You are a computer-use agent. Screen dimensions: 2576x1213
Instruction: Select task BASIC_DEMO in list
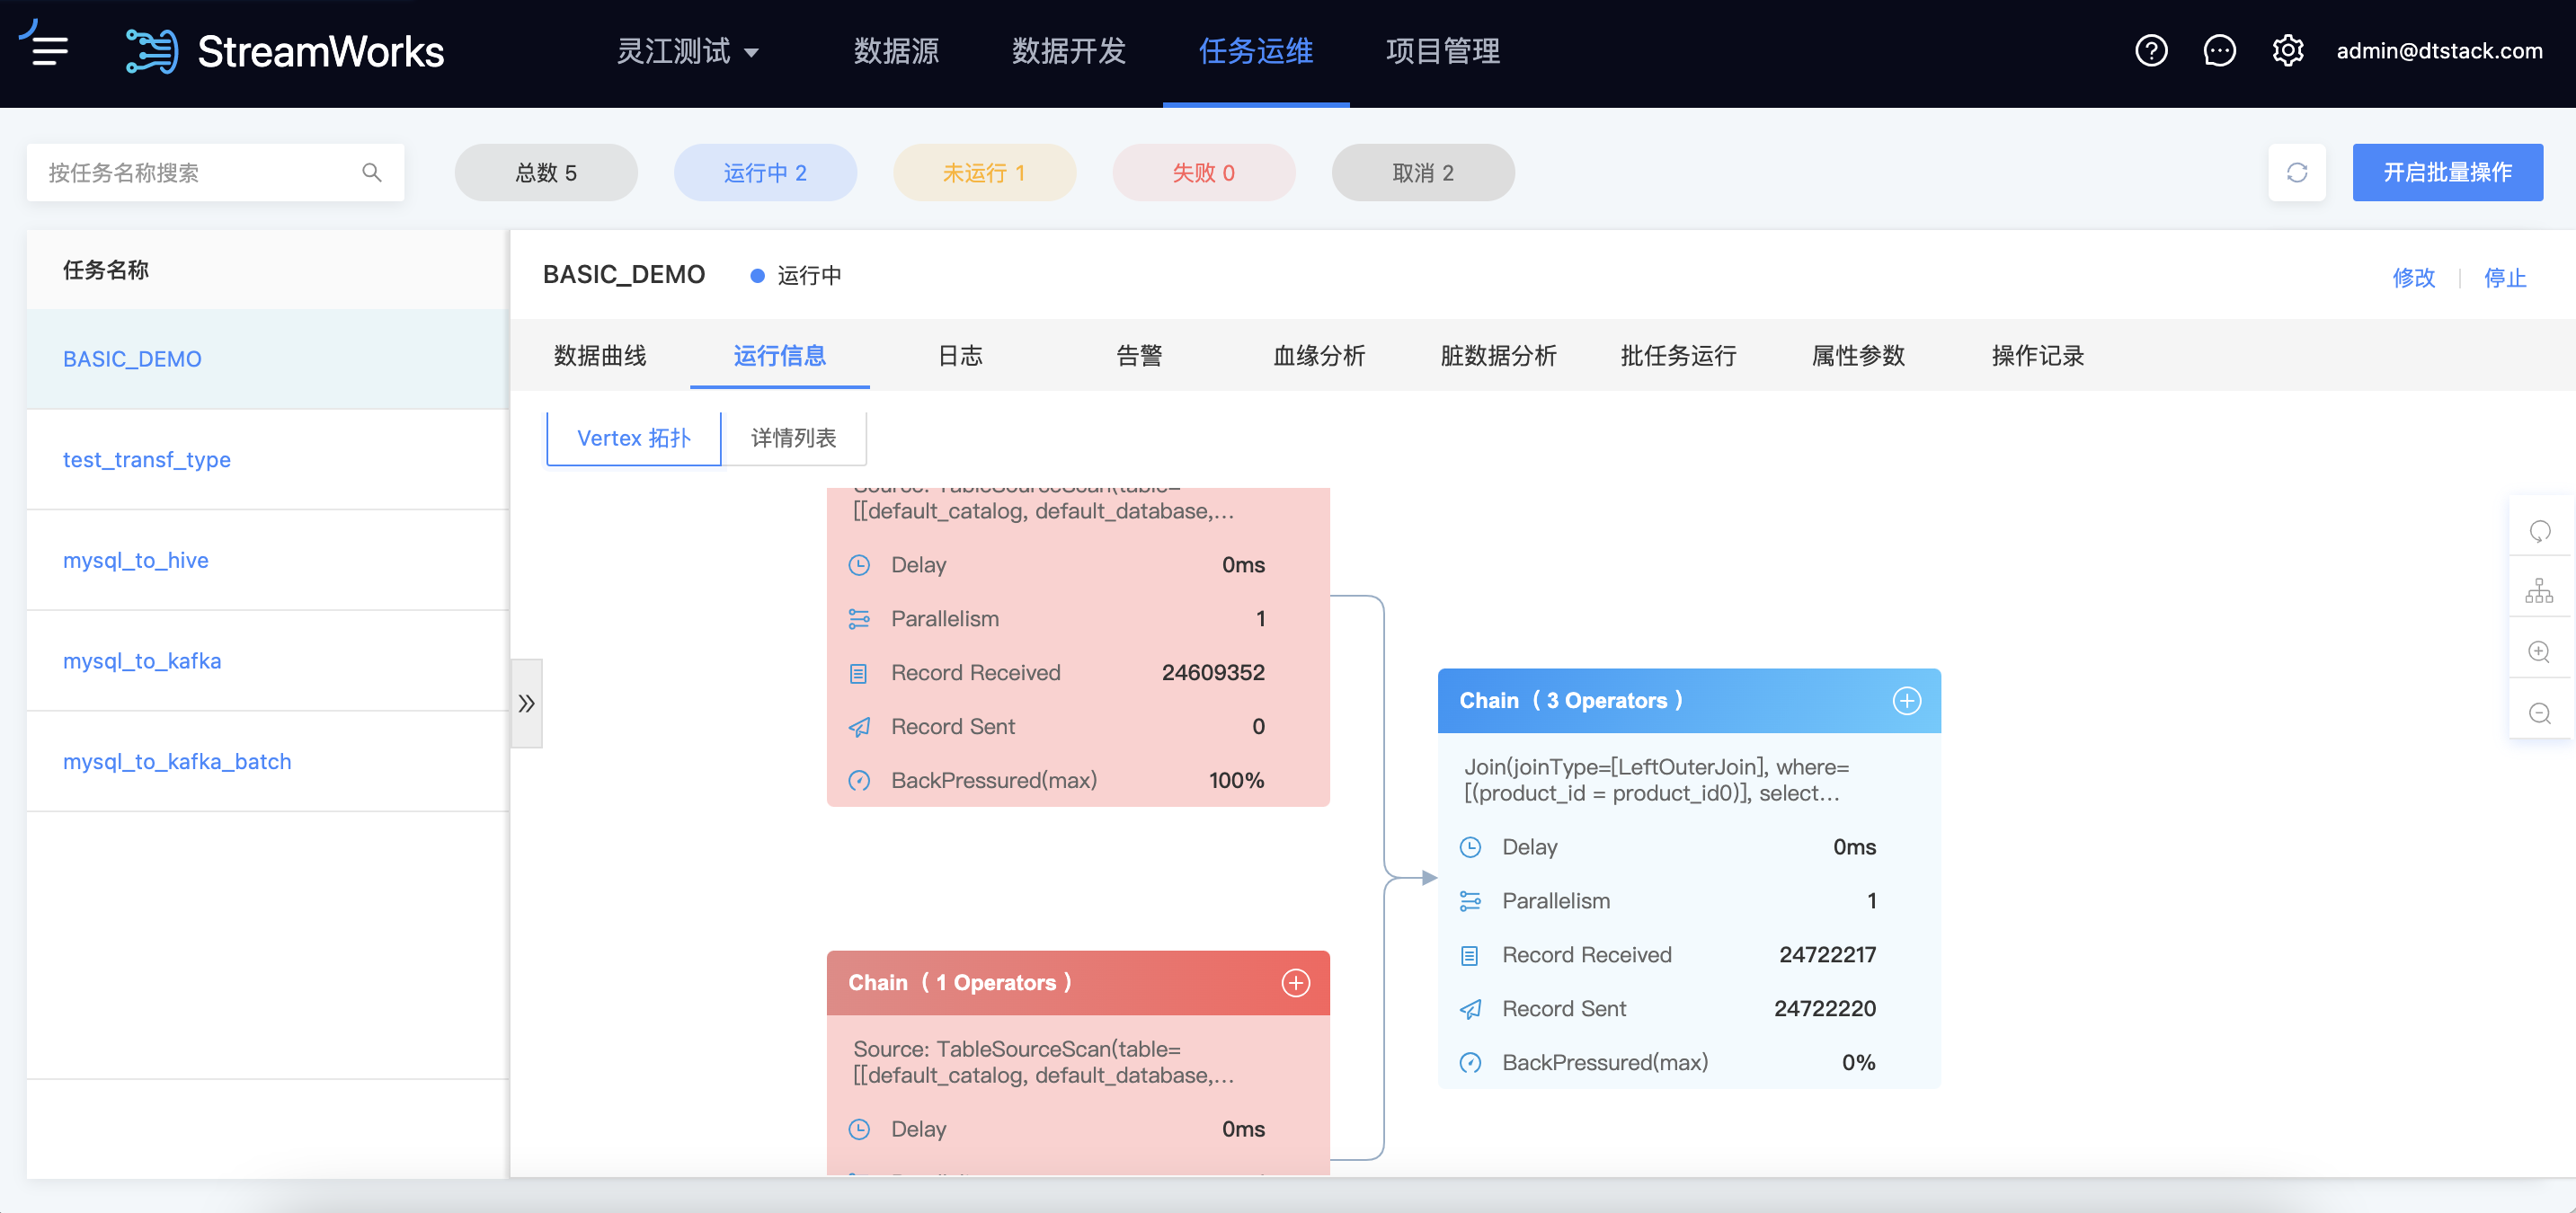(268, 359)
